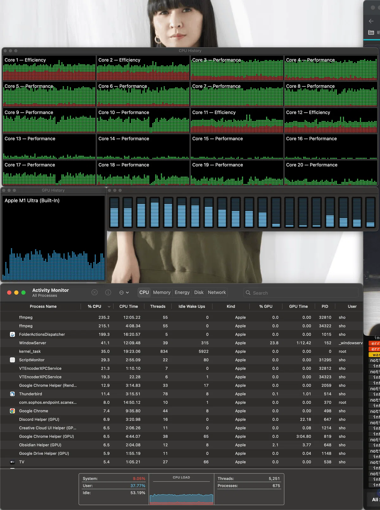Click the Activity Monitor window title
This screenshot has height=510, width=380.
tap(50, 290)
